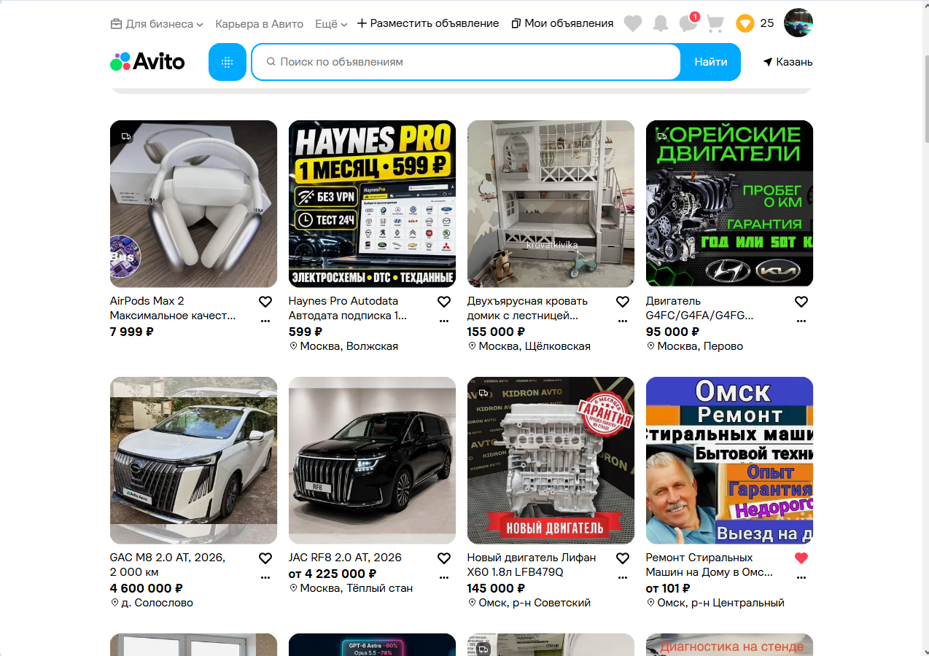Viewport: 929px width, 656px height.
Task: Open the favorites heart icon in header
Action: tap(633, 24)
